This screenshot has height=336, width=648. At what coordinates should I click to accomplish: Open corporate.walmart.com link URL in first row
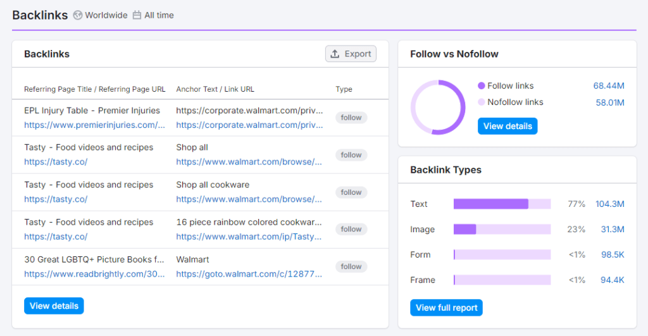pyautogui.click(x=249, y=125)
